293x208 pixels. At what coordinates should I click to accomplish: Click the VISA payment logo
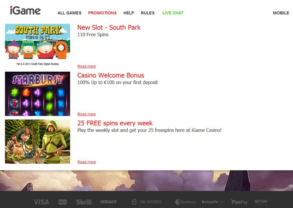41,202
